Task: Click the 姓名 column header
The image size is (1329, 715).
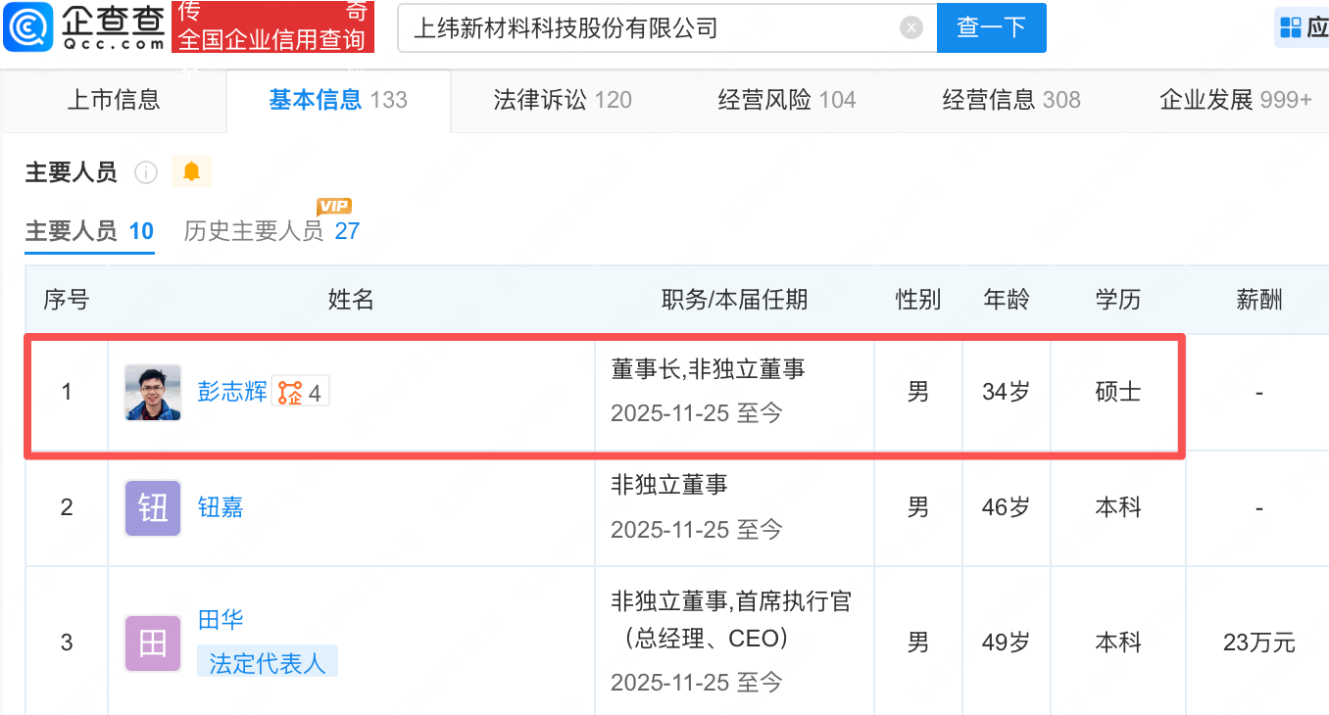Action: point(351,300)
